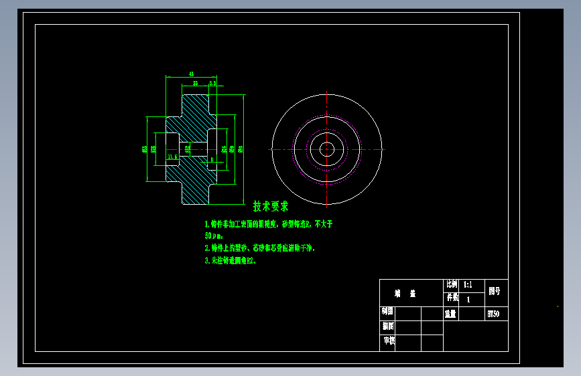Click technical note line starting with "2."
Image resolution: width=581 pixels, height=376 pixels.
(x=260, y=248)
